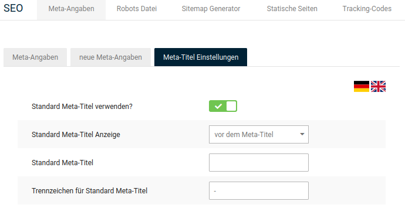Focus the Standard Meta-Titel text field
Screen dimensions: 405x222
click(258, 162)
